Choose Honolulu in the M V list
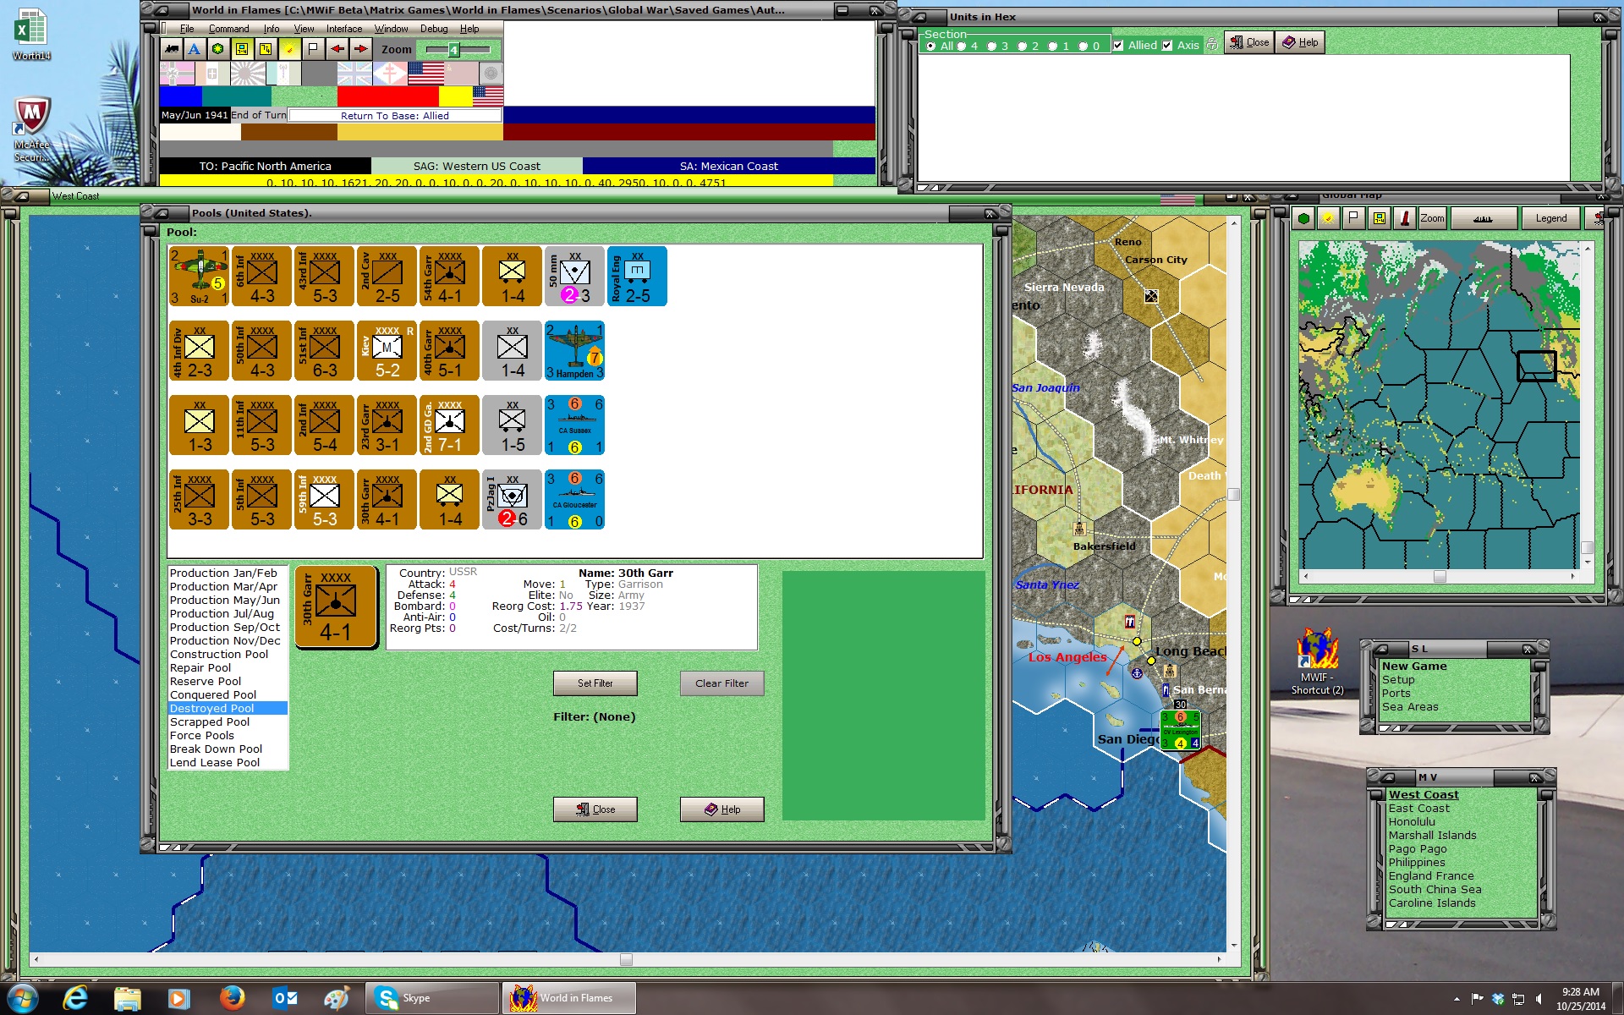 [1412, 822]
